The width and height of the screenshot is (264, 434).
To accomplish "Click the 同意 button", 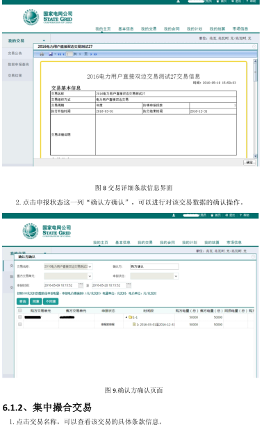I will click(36, 301).
